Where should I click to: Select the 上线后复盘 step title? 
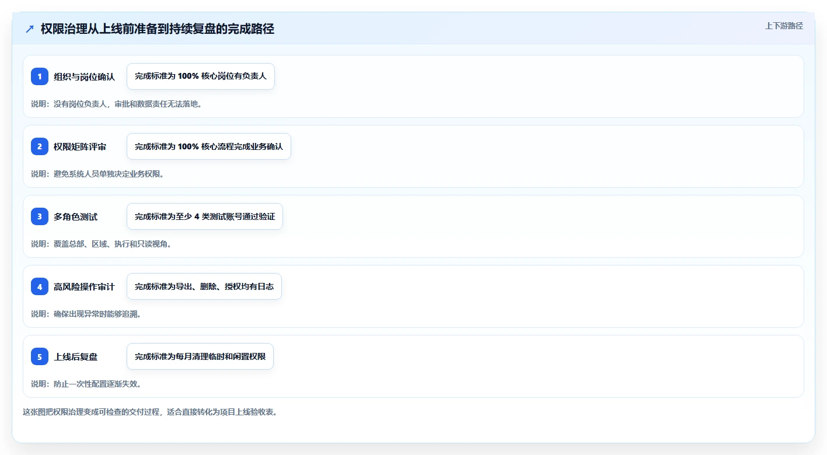[x=76, y=356]
